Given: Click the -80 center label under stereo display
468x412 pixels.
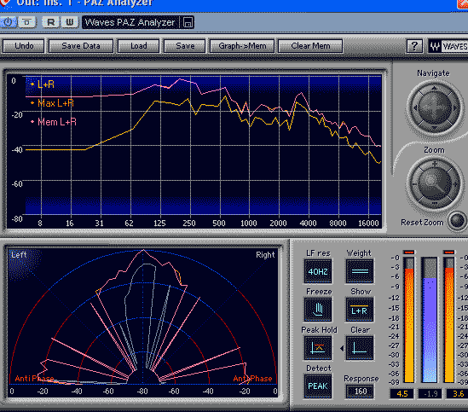Looking at the screenshot, I should [142, 391].
